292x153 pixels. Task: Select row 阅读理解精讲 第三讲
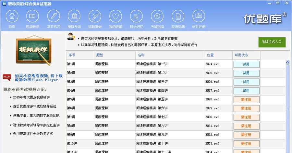(x=176, y=82)
